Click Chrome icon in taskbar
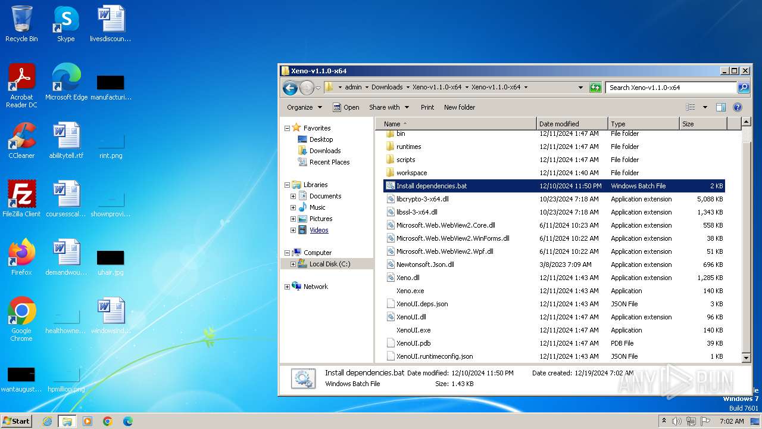This screenshot has height=429, width=762. tap(107, 421)
